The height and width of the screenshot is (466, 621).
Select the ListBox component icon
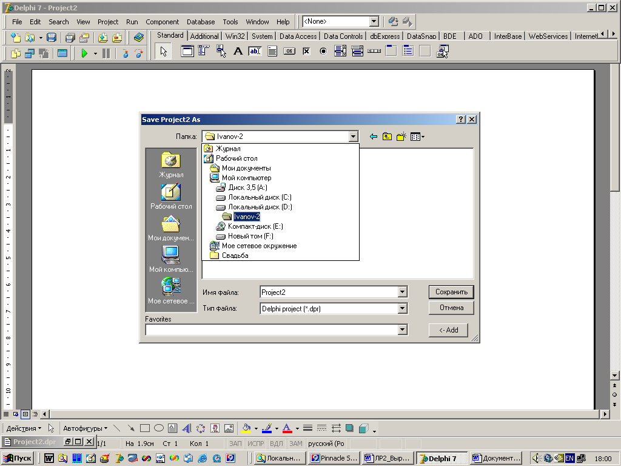click(x=340, y=51)
